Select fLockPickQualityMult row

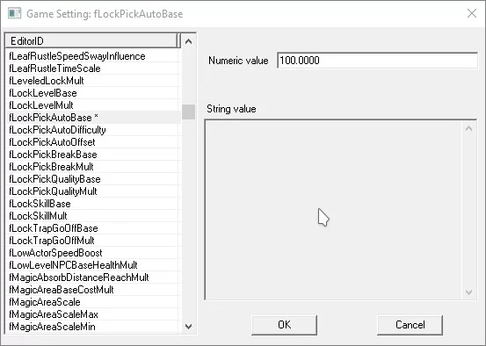point(93,191)
